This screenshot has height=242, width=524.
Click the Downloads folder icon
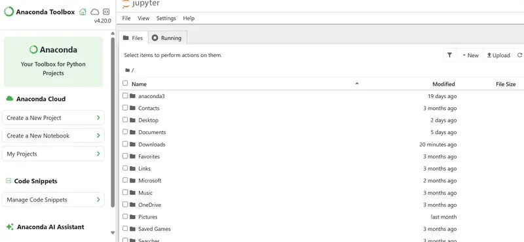coord(132,144)
